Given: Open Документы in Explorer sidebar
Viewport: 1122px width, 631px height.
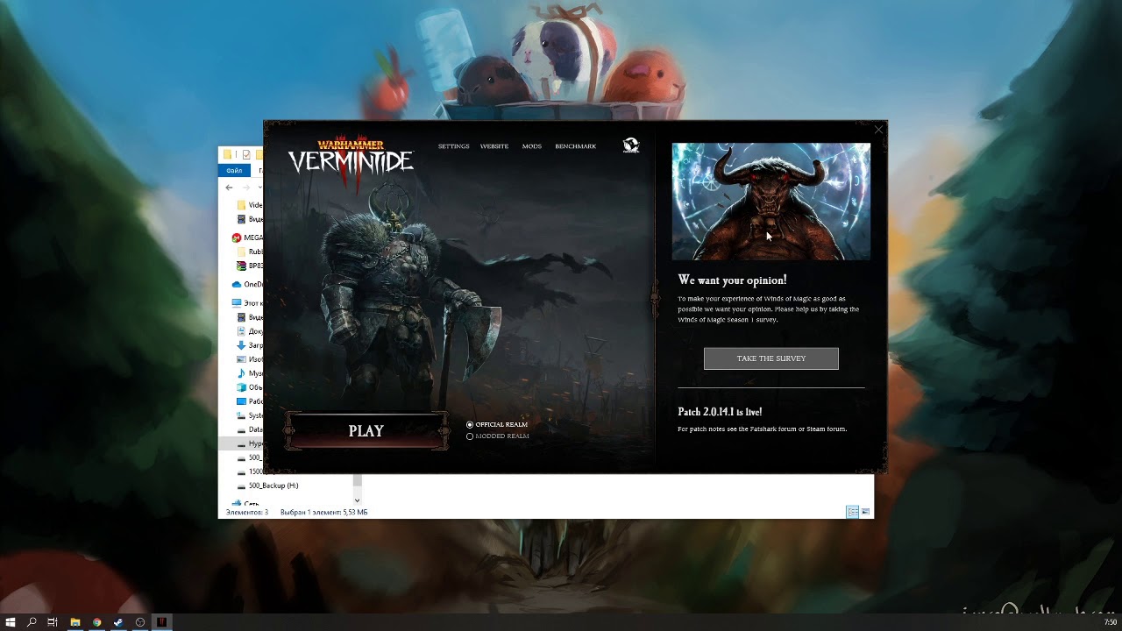Looking at the screenshot, I should (250, 331).
